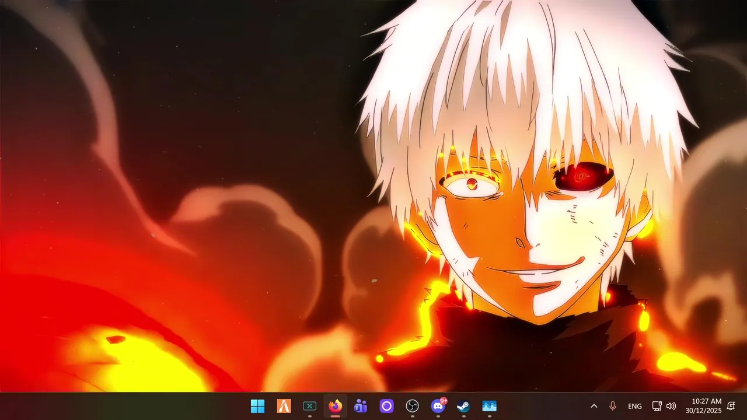The image size is (747, 420).
Task: Open the notifications bell icon
Action: [731, 406]
